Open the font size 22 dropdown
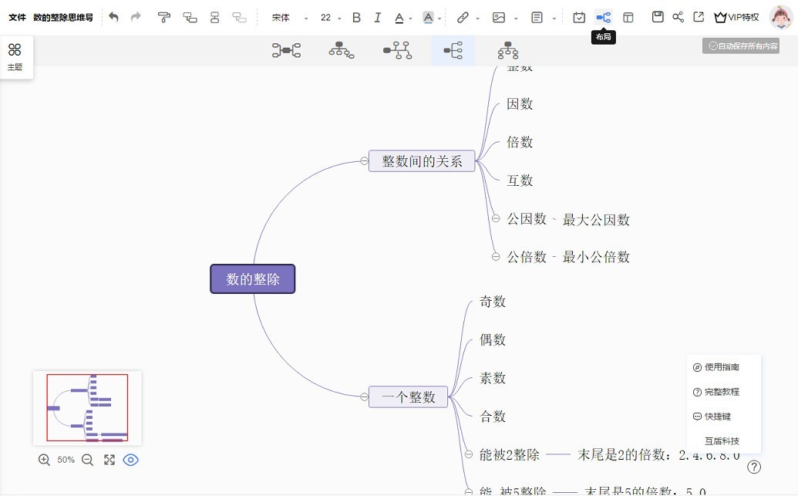The image size is (798, 496). click(331, 17)
